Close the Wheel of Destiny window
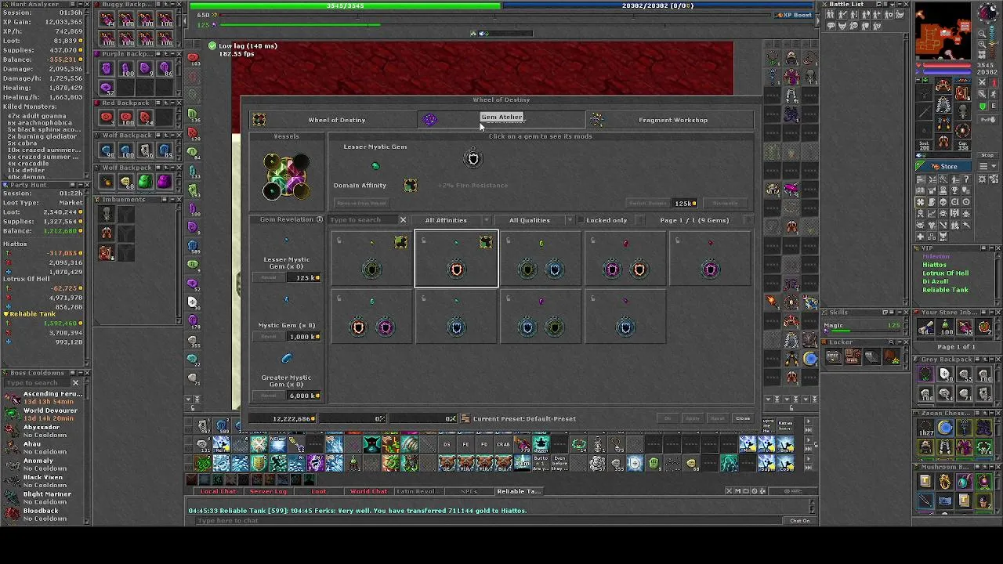1003x564 pixels. 743,418
